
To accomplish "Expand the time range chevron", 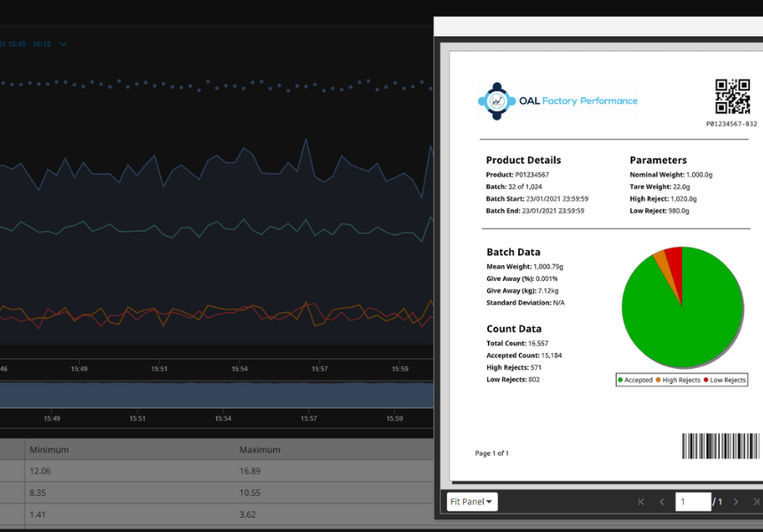I will 64,44.
